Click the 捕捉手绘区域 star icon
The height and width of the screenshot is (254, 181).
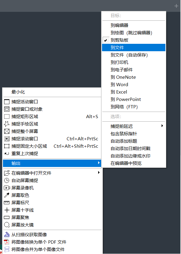point(6,124)
